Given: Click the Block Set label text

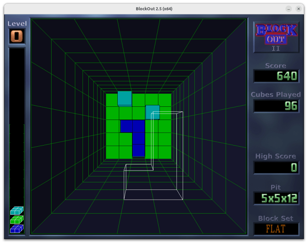Looking at the screenshot, I should click(276, 218).
